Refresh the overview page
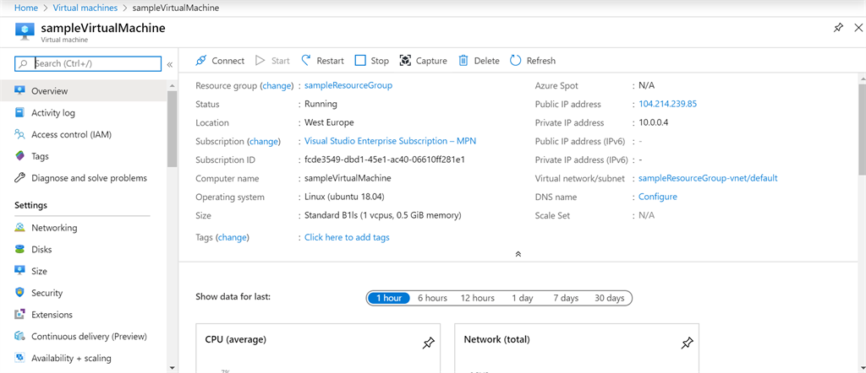 pyautogui.click(x=533, y=61)
